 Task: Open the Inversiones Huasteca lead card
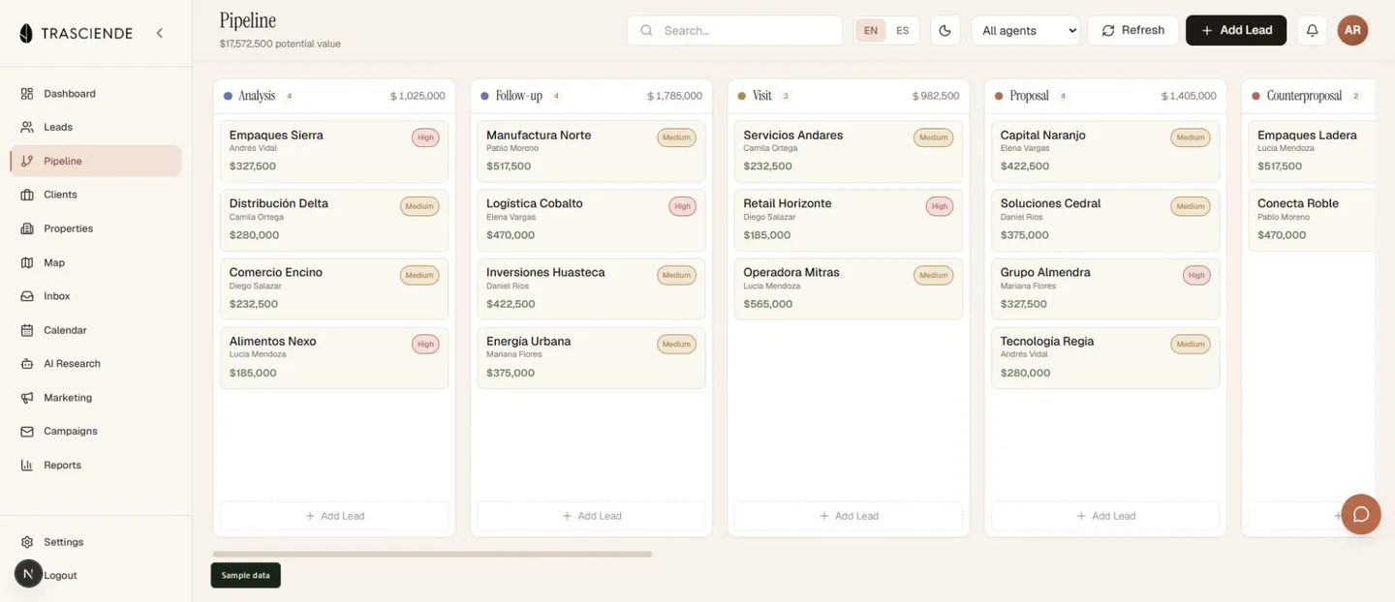point(591,288)
